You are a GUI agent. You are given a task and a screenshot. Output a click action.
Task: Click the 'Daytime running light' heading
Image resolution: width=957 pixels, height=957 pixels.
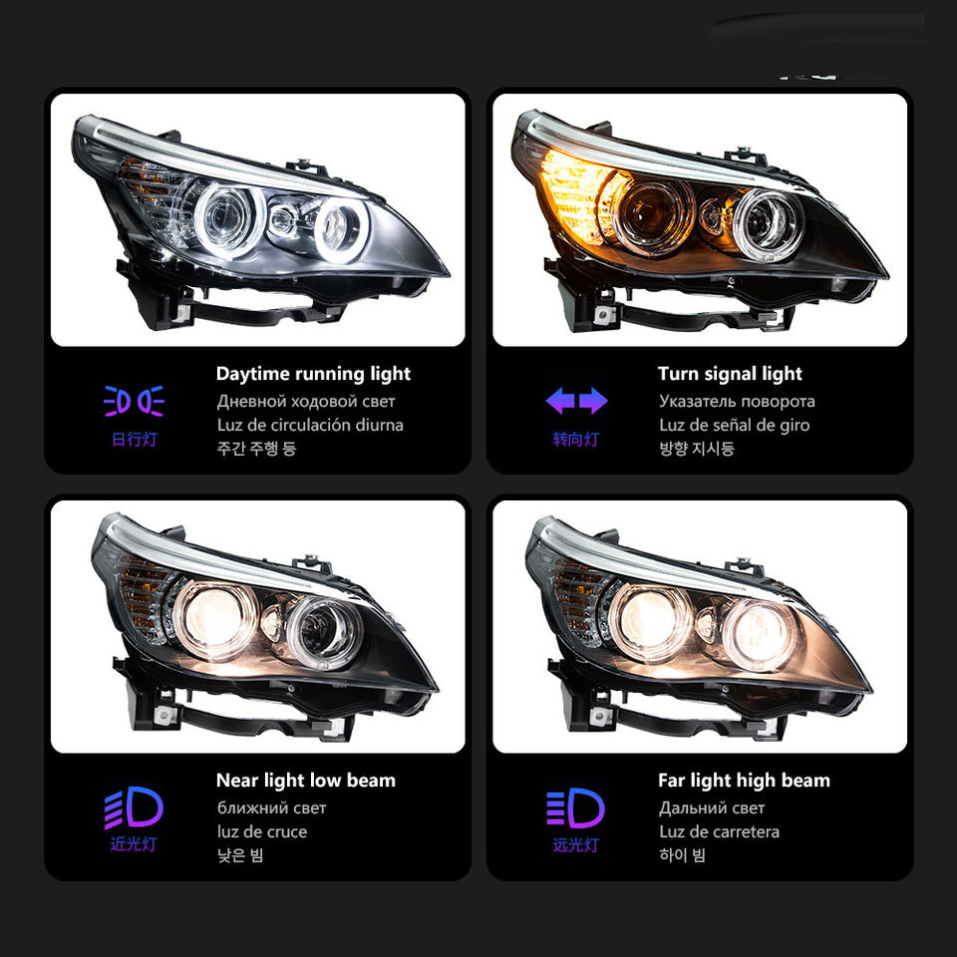point(313,374)
